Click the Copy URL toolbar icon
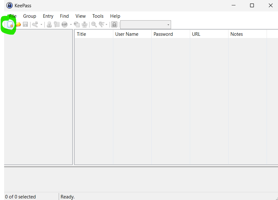 [77, 25]
